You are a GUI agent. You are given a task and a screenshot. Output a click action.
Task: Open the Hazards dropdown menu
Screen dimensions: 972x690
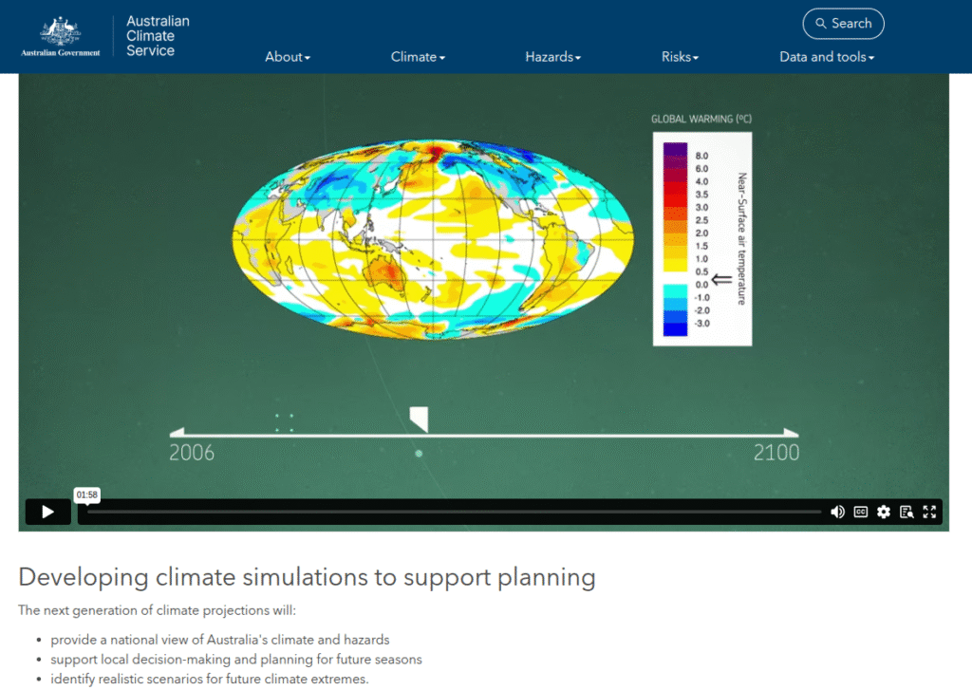552,57
